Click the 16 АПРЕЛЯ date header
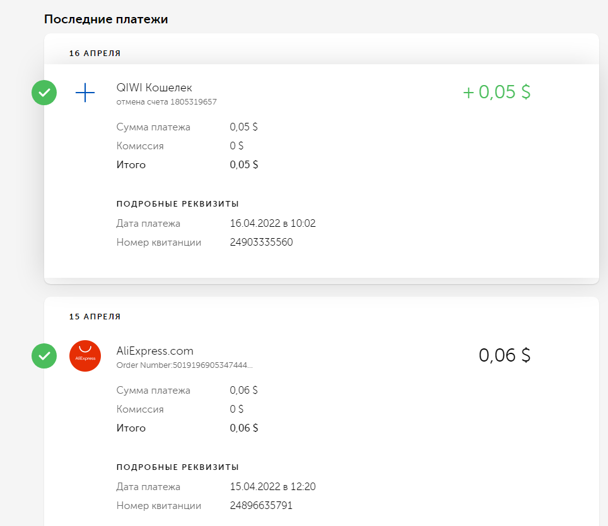Viewport: 608px width, 526px height. (95, 54)
